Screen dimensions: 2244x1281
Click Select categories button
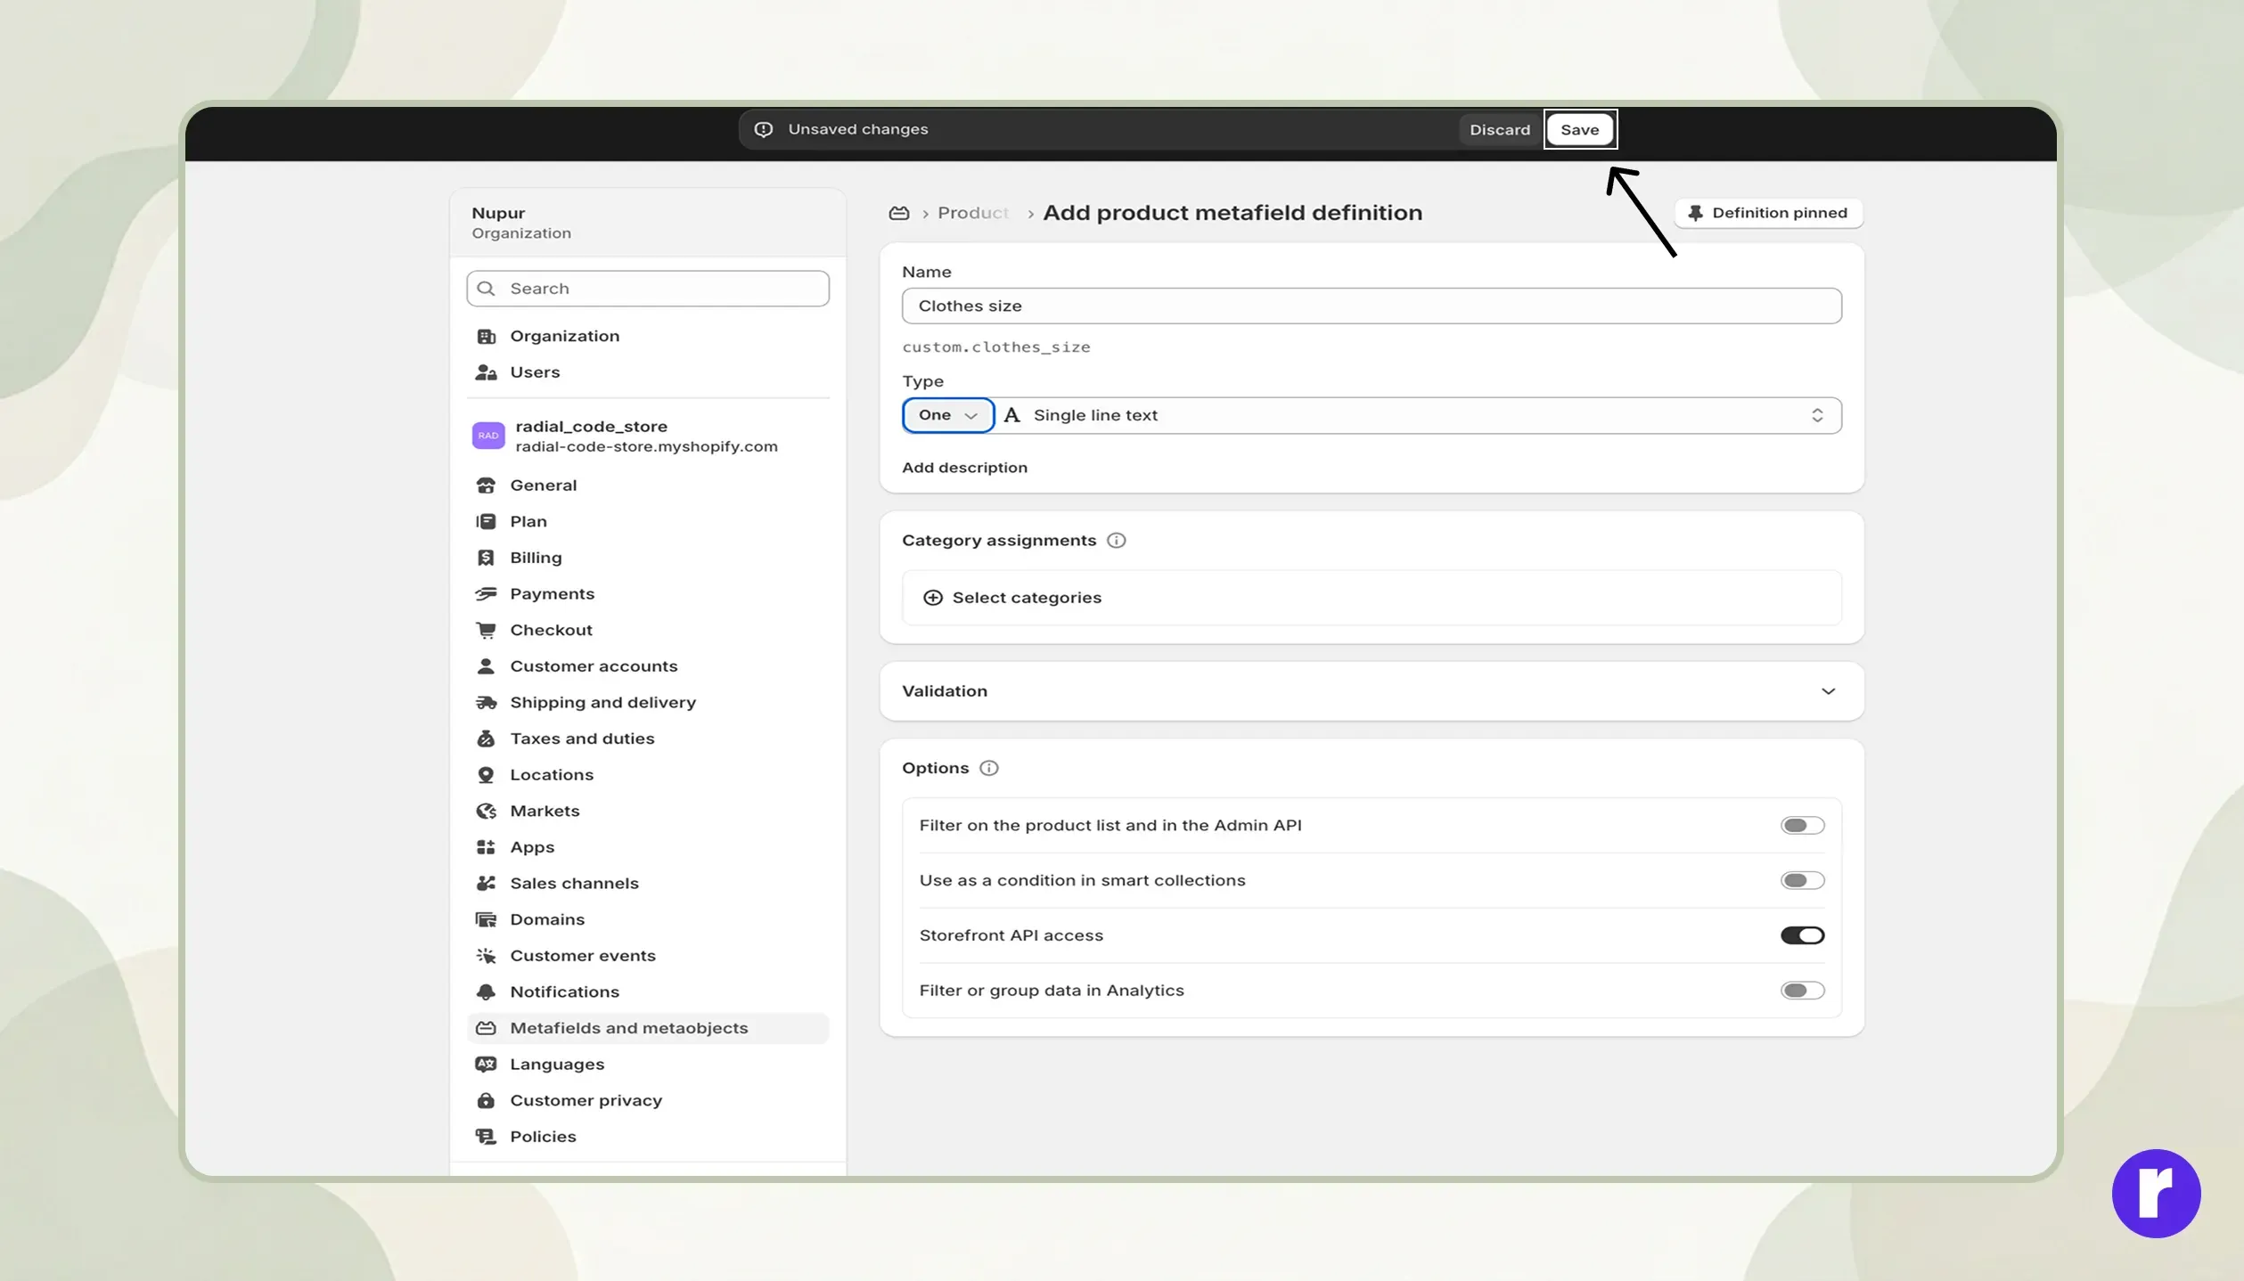[x=1372, y=598]
